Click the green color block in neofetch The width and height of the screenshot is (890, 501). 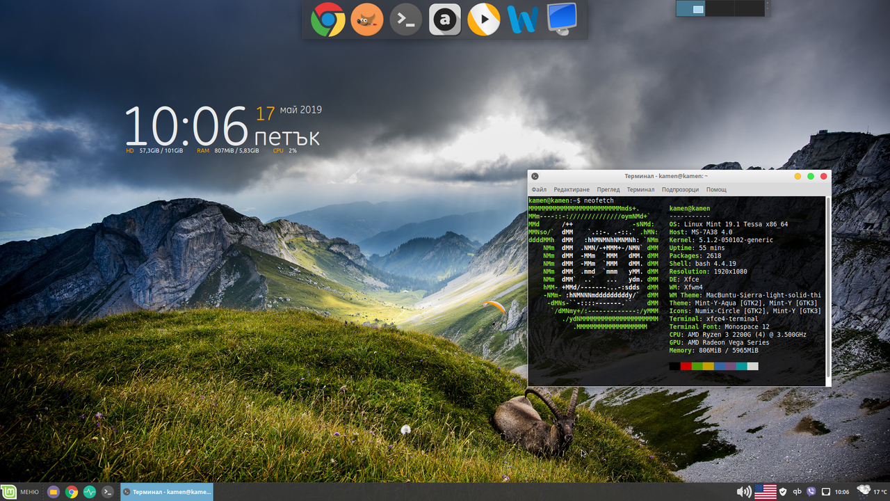(697, 366)
